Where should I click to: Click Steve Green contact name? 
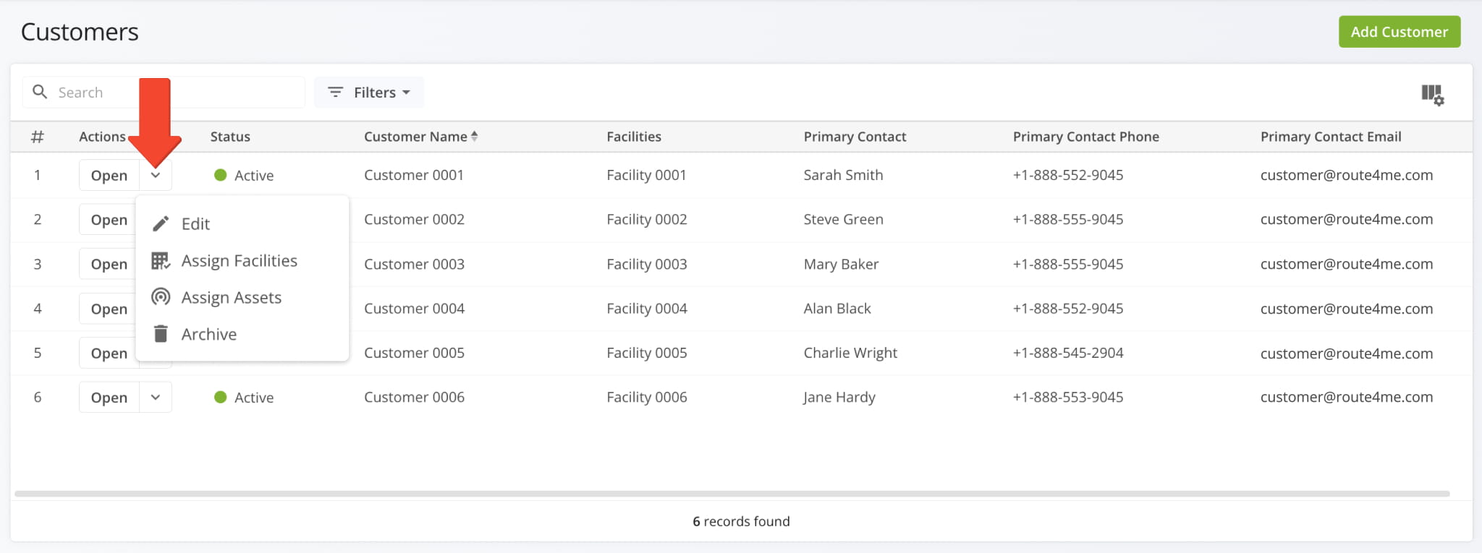pyautogui.click(x=843, y=219)
